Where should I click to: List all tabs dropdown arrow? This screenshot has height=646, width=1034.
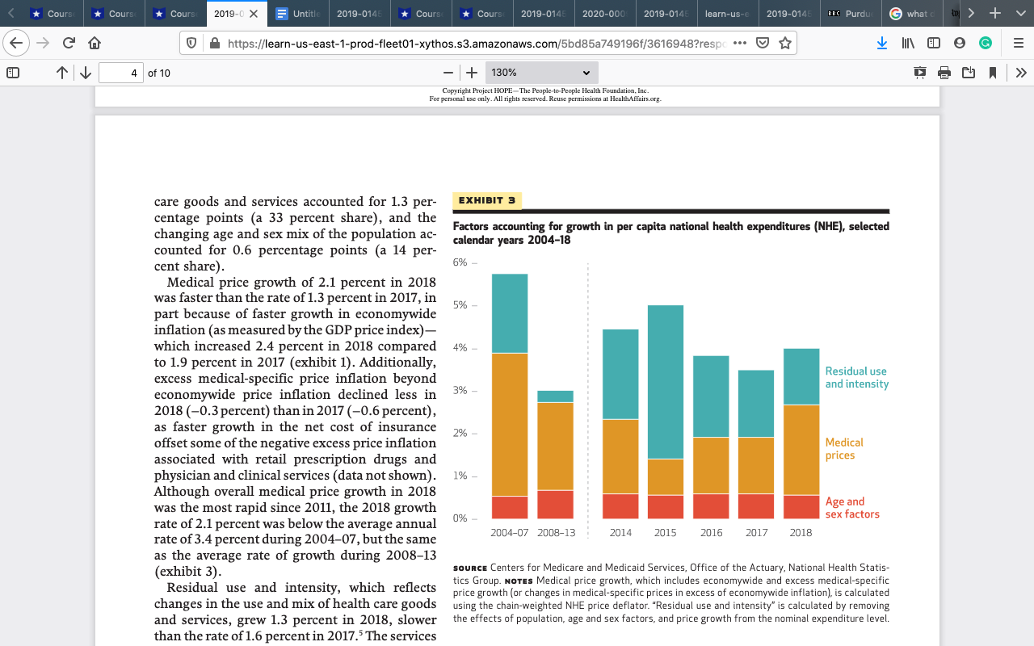1020,14
